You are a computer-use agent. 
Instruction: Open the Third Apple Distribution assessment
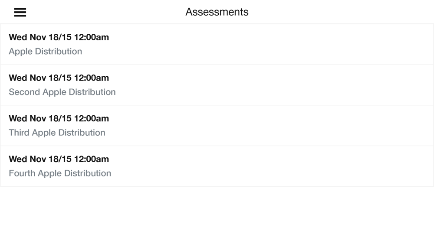(x=217, y=125)
